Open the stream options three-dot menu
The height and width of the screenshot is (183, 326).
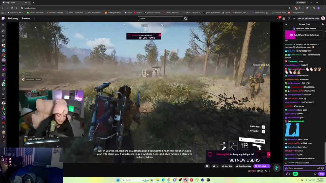click(x=269, y=171)
